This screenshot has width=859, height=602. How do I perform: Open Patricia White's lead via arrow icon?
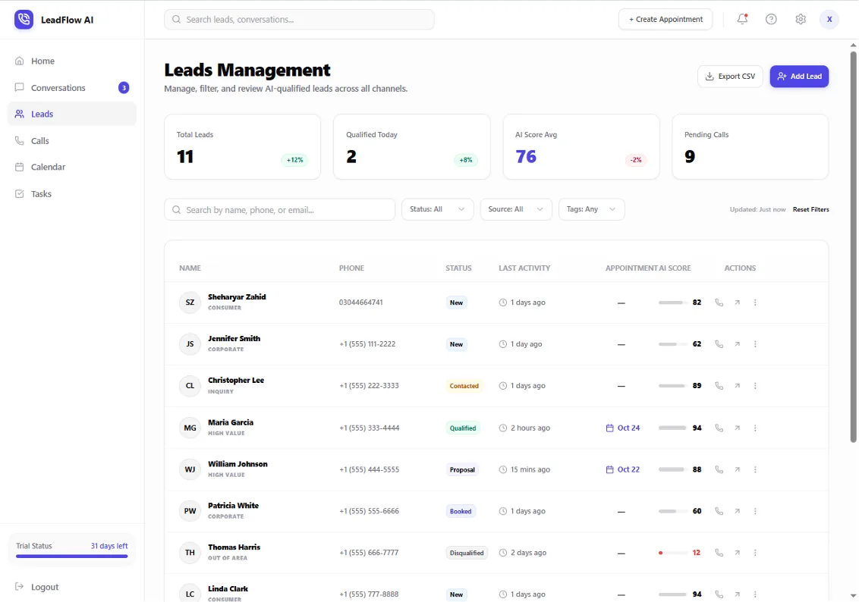point(738,511)
